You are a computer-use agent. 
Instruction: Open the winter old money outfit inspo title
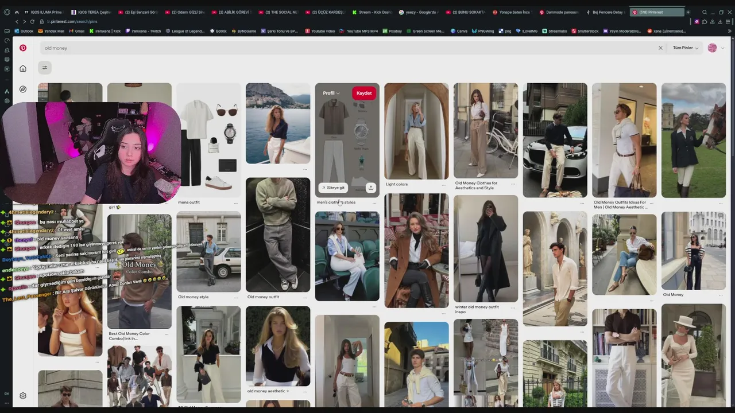point(477,309)
